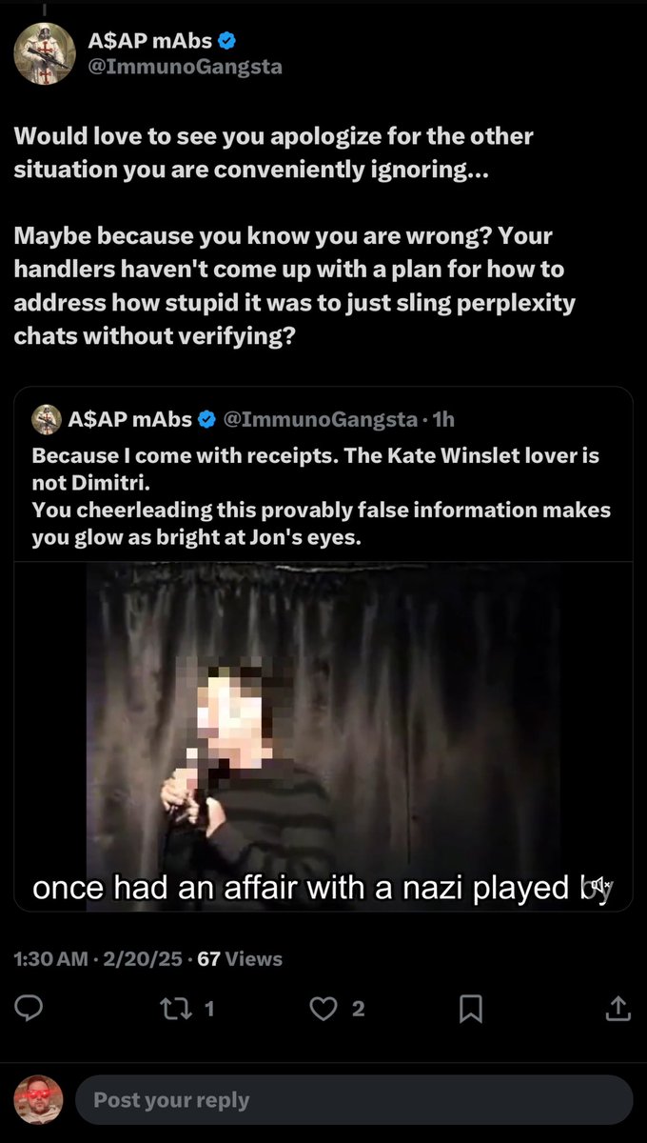Tap the reply speech bubble icon

click(x=29, y=1009)
